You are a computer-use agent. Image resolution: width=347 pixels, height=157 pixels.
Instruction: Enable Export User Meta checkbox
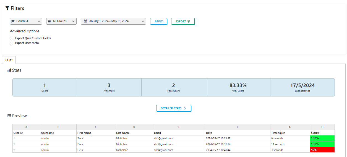coord(12,43)
